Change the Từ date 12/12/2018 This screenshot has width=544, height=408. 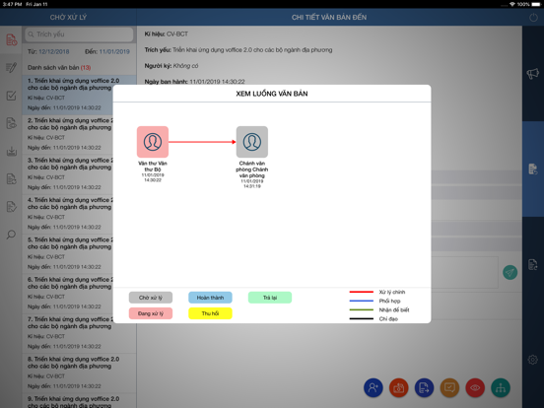point(54,51)
